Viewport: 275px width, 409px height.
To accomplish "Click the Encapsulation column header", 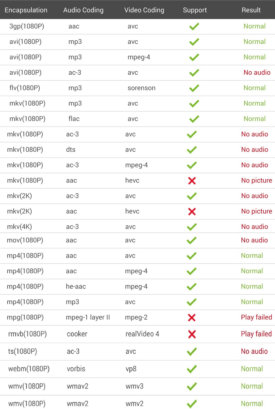I will pyautogui.click(x=26, y=10).
